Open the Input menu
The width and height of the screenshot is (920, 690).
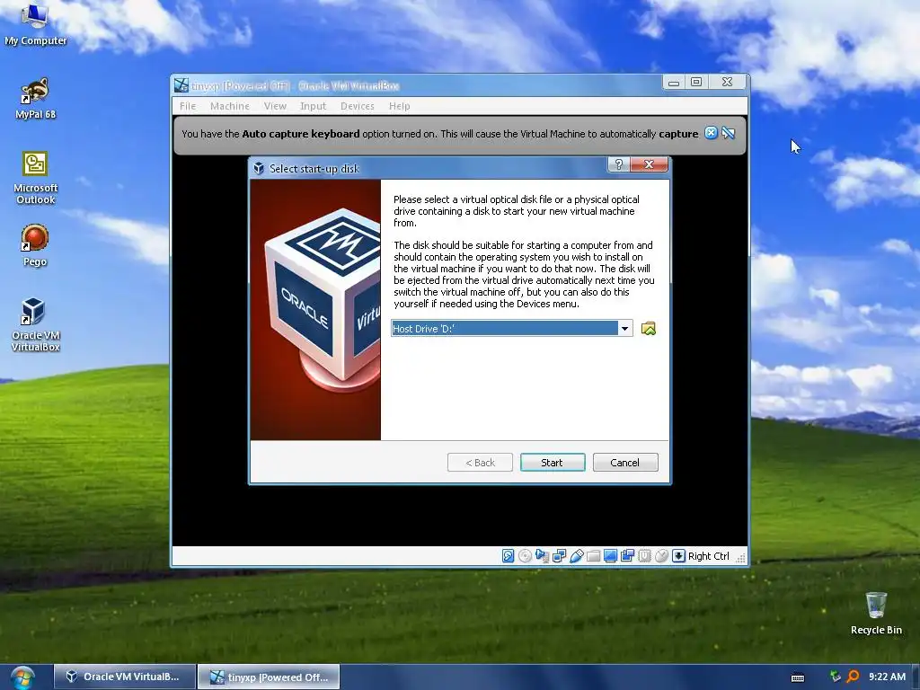tap(313, 106)
